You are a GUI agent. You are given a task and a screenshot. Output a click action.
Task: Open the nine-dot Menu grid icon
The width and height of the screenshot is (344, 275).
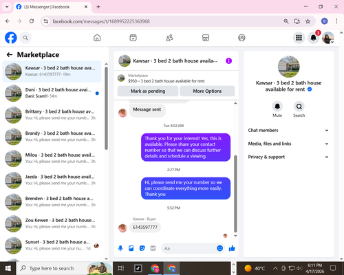click(x=299, y=38)
